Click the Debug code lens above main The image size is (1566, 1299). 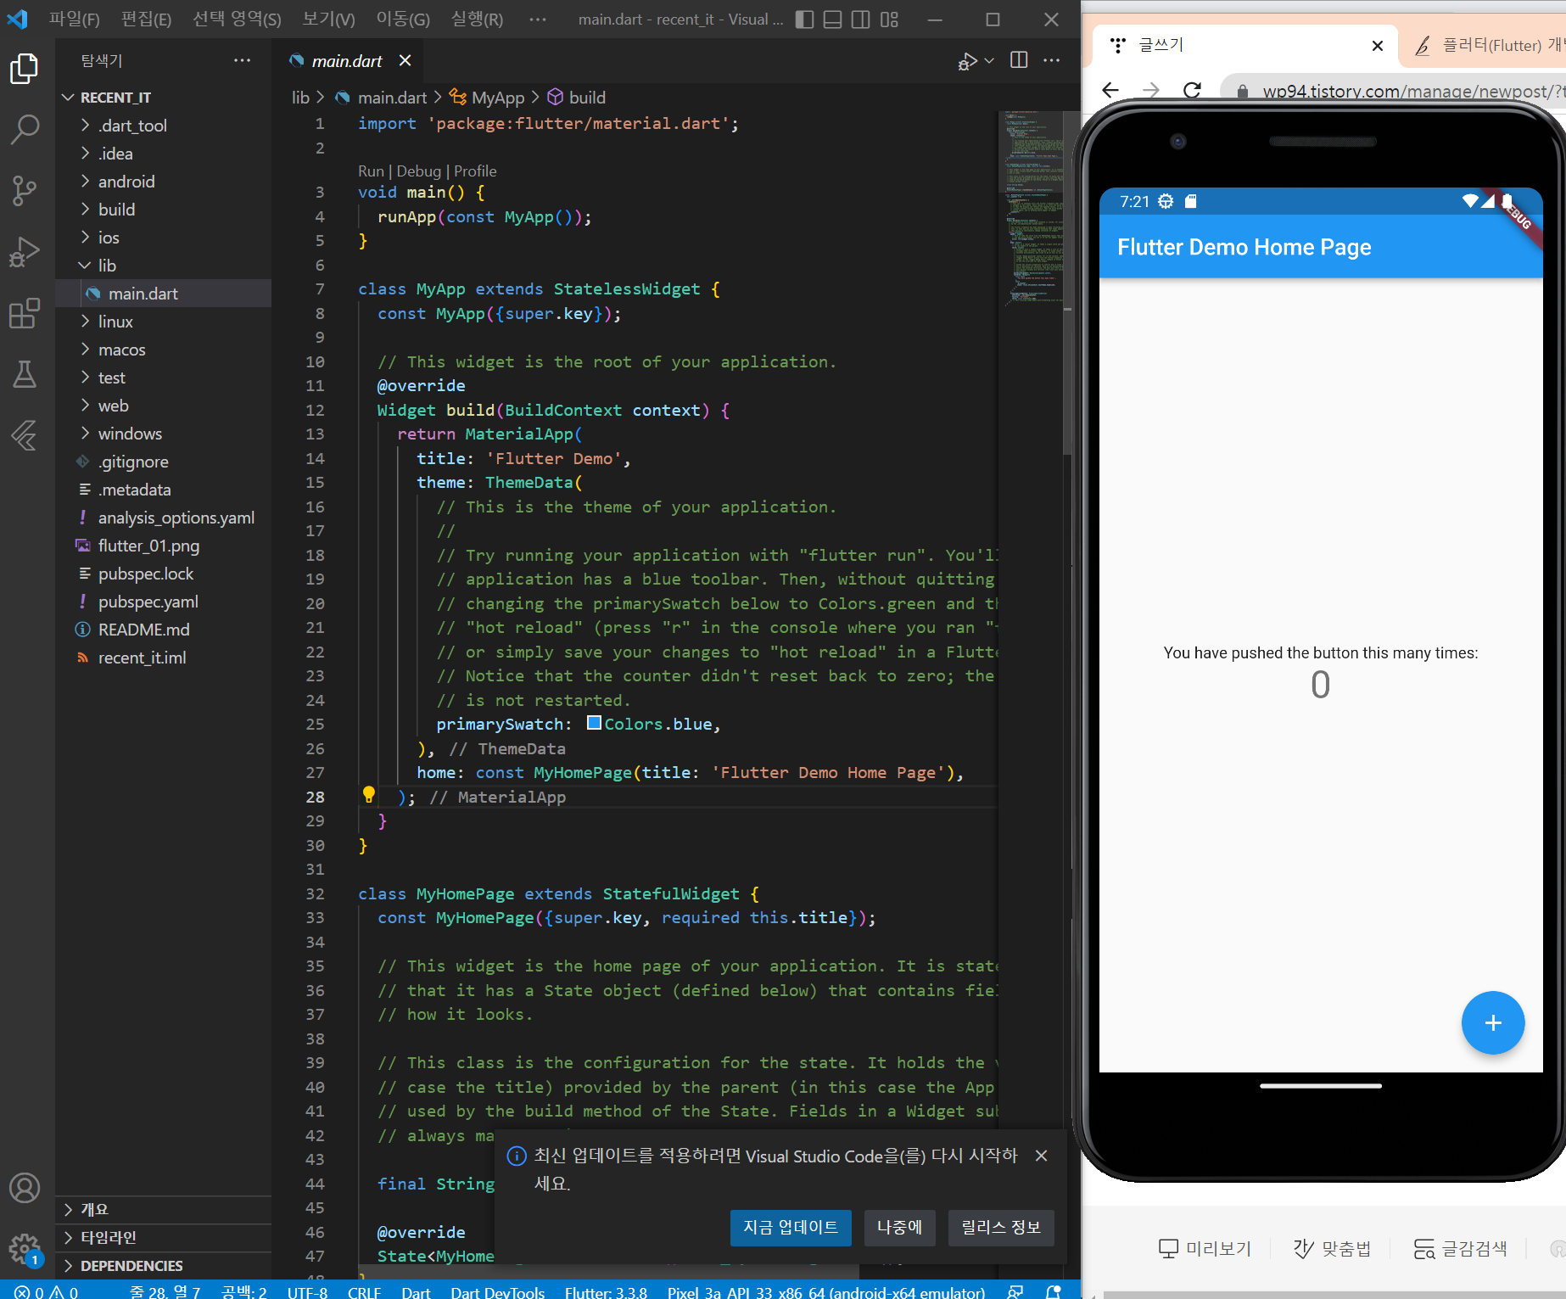(x=419, y=171)
